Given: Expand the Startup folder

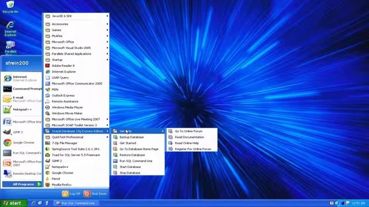Looking at the screenshot, I should (x=77, y=60).
